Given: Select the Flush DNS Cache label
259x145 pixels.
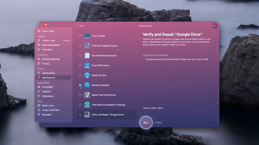Looking at the screenshot, I should [x=100, y=65].
